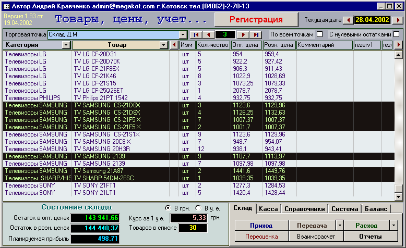Go to next record navigation arrow
Image resolution: width=406 pixels, height=248 pixels.
click(243, 35)
